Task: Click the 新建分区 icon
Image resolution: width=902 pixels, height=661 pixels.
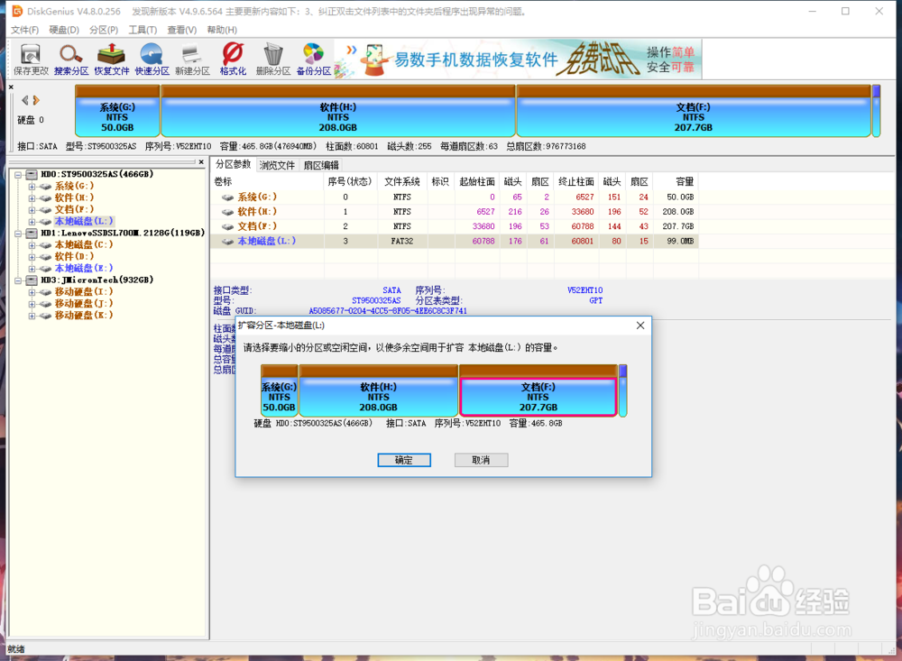Action: coord(192,59)
